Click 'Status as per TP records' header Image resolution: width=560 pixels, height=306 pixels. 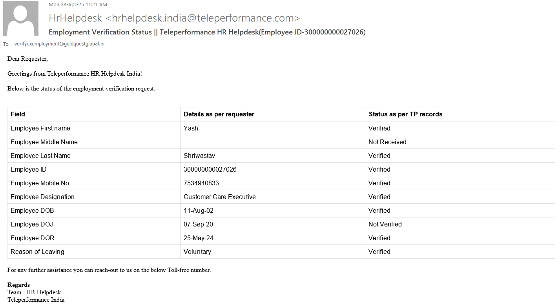pos(405,114)
